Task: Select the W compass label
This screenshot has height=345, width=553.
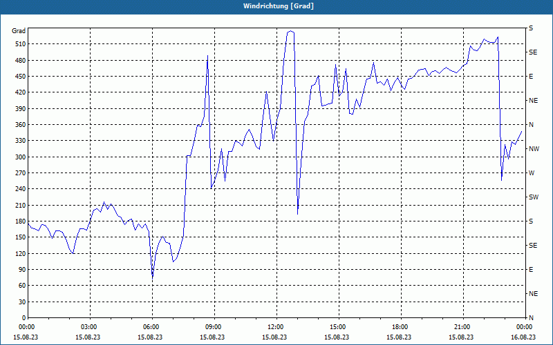Action: click(532, 173)
